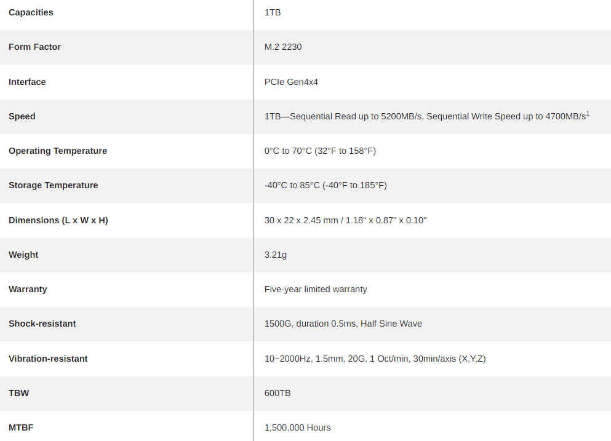Click the Vibration-resistant row label
611x441 pixels.
tap(48, 359)
